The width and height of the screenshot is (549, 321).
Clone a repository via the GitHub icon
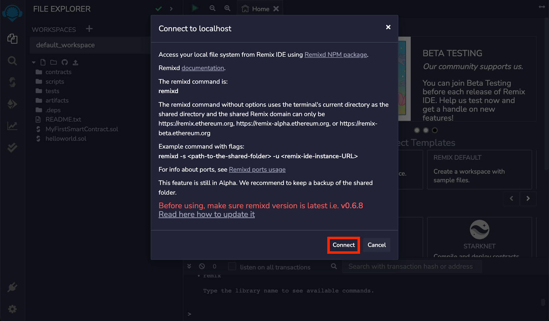[x=65, y=62]
